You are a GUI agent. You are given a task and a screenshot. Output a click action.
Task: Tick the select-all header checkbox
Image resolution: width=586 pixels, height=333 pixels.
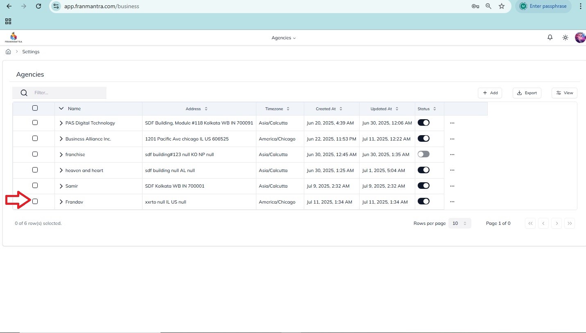tap(35, 108)
